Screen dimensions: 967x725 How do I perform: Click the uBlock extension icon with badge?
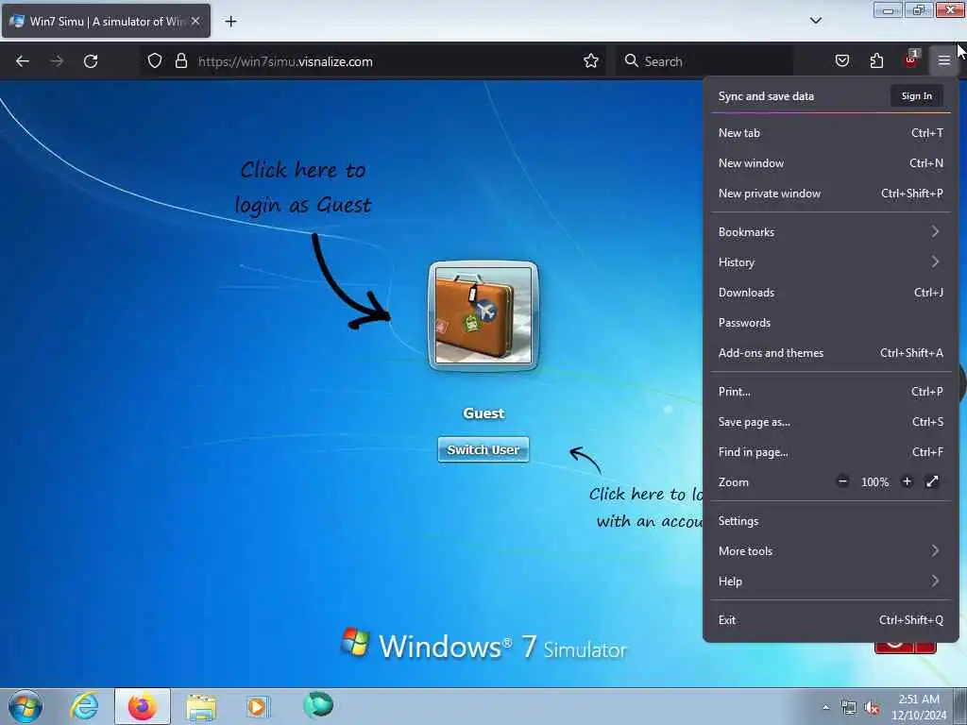tap(910, 59)
